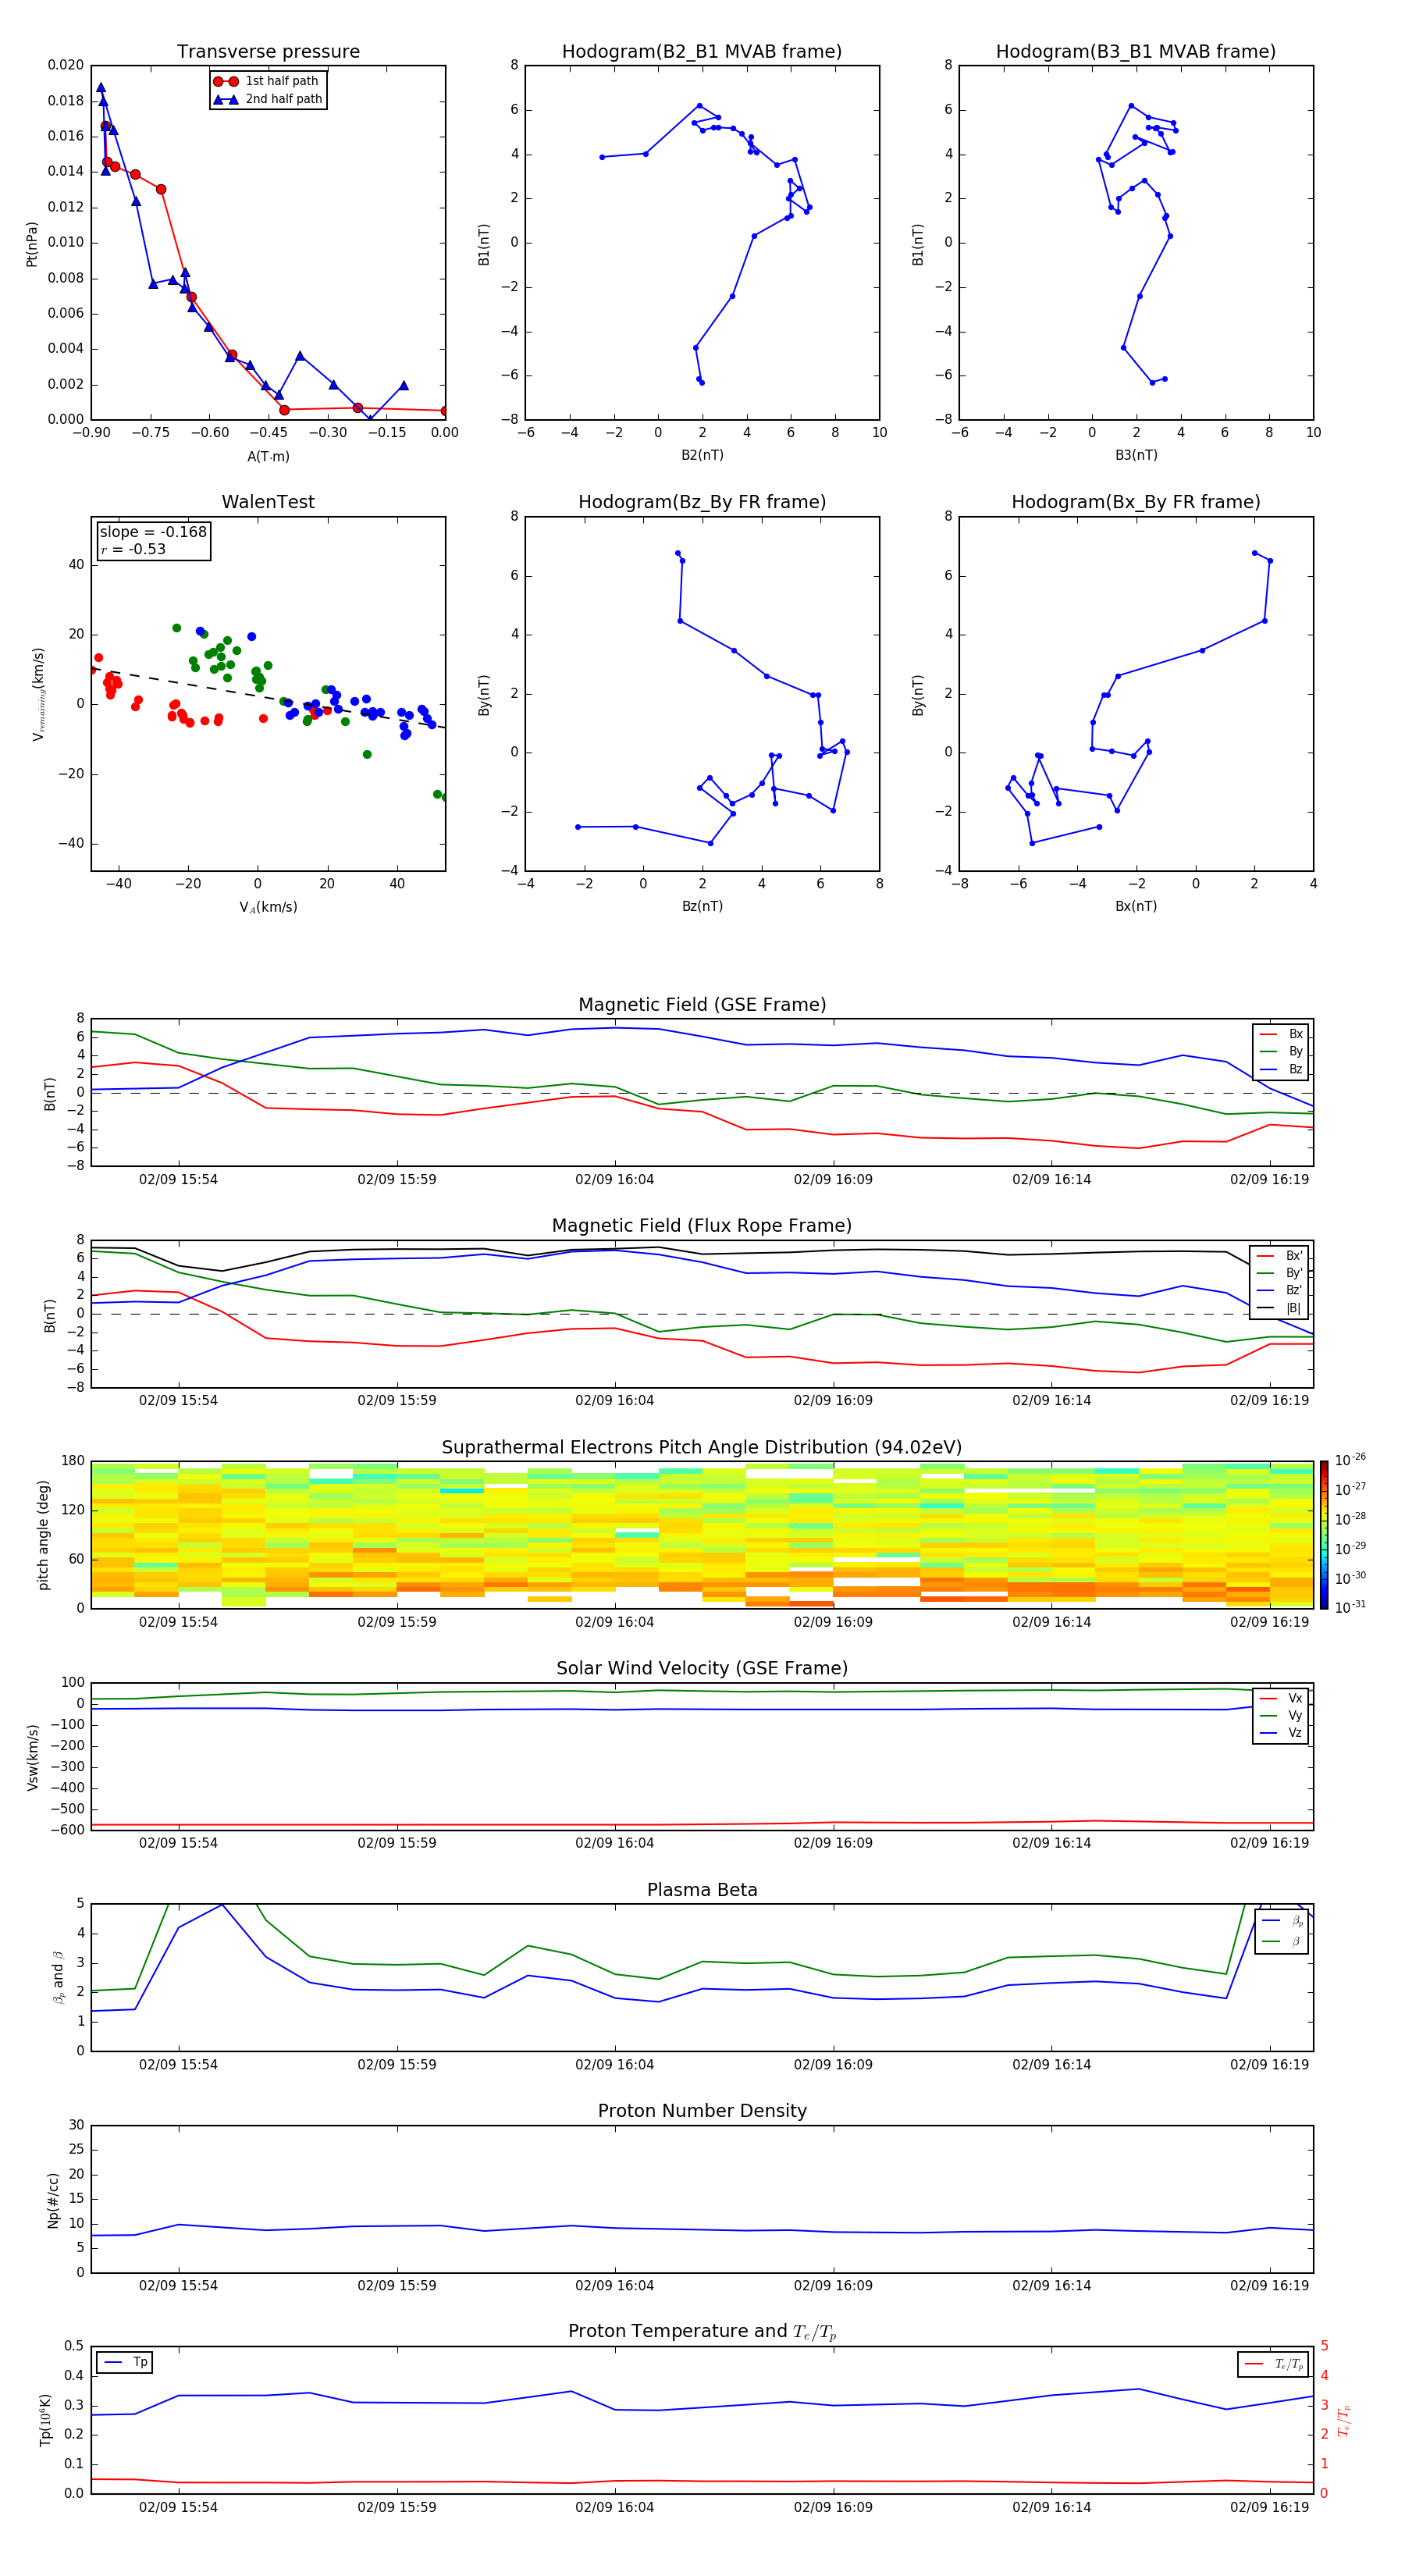Screen dimensions: 1405x2576
Task: Click the 'Plasma Beta' plot title
Action: tap(702, 1890)
